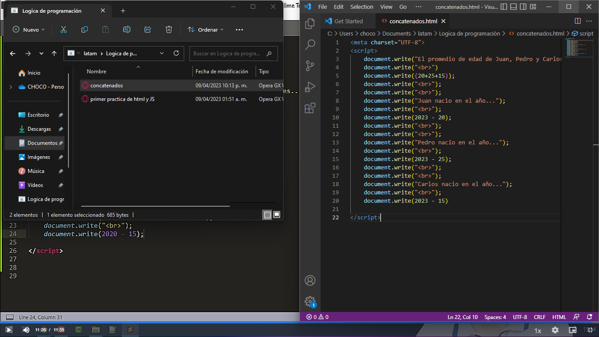Open the Extensions view

tap(310, 108)
